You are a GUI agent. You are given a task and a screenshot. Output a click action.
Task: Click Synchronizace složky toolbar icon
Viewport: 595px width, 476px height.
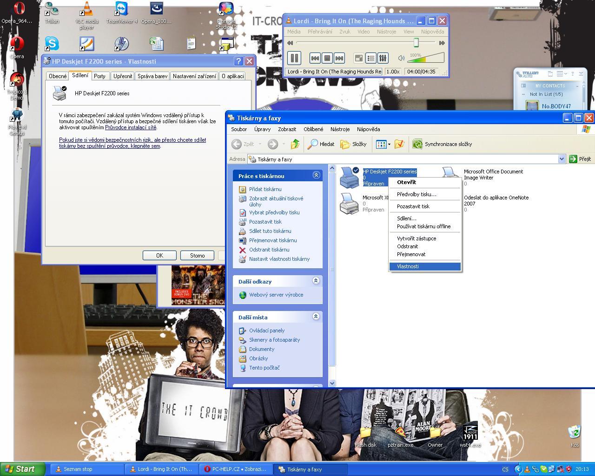[417, 144]
